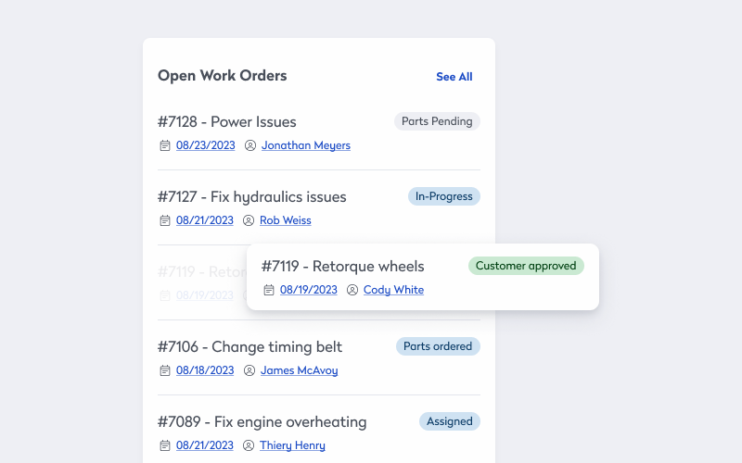Click the Parts ordered status badge
The image size is (742, 463).
point(438,346)
